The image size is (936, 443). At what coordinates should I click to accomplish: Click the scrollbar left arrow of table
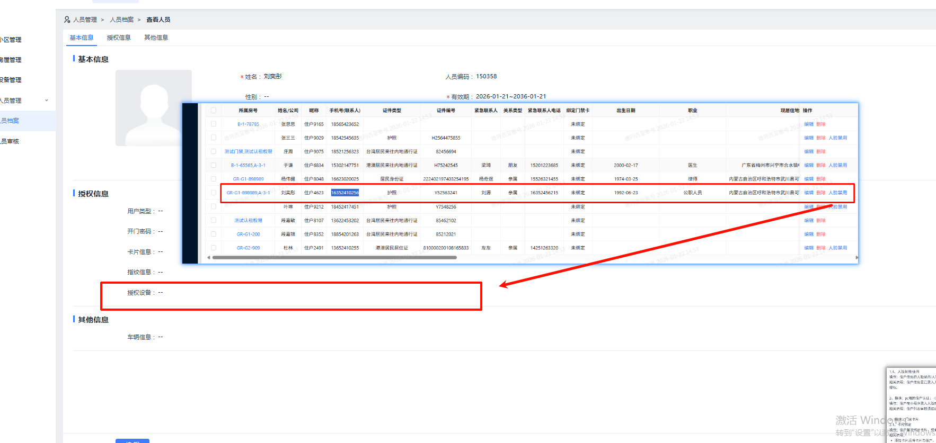209,258
